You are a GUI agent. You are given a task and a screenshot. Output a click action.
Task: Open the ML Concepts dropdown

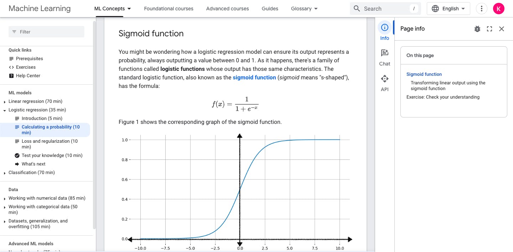tap(112, 8)
